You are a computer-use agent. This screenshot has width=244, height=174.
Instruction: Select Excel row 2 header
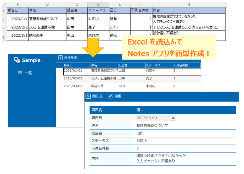[x=4, y=19]
